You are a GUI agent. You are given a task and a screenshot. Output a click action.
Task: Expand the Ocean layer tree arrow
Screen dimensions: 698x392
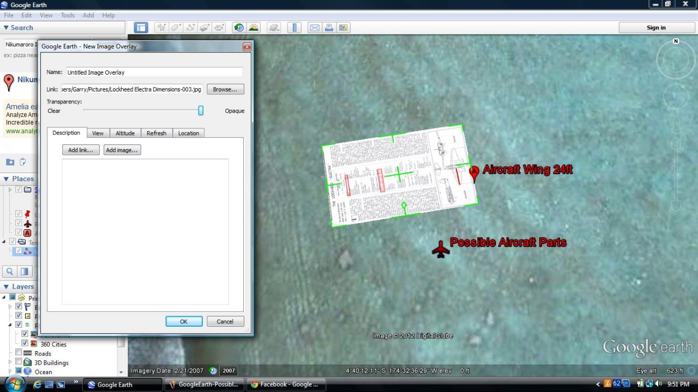10,371
